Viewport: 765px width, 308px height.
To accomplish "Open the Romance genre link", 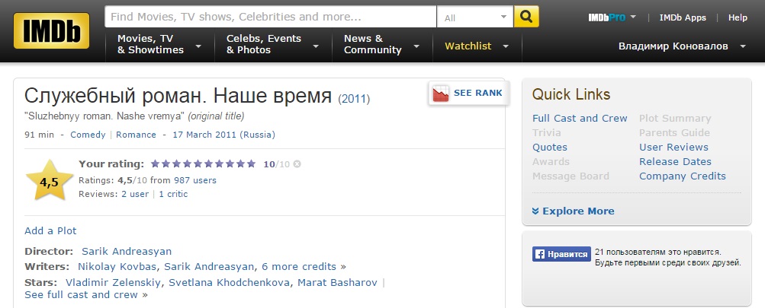I will point(136,135).
